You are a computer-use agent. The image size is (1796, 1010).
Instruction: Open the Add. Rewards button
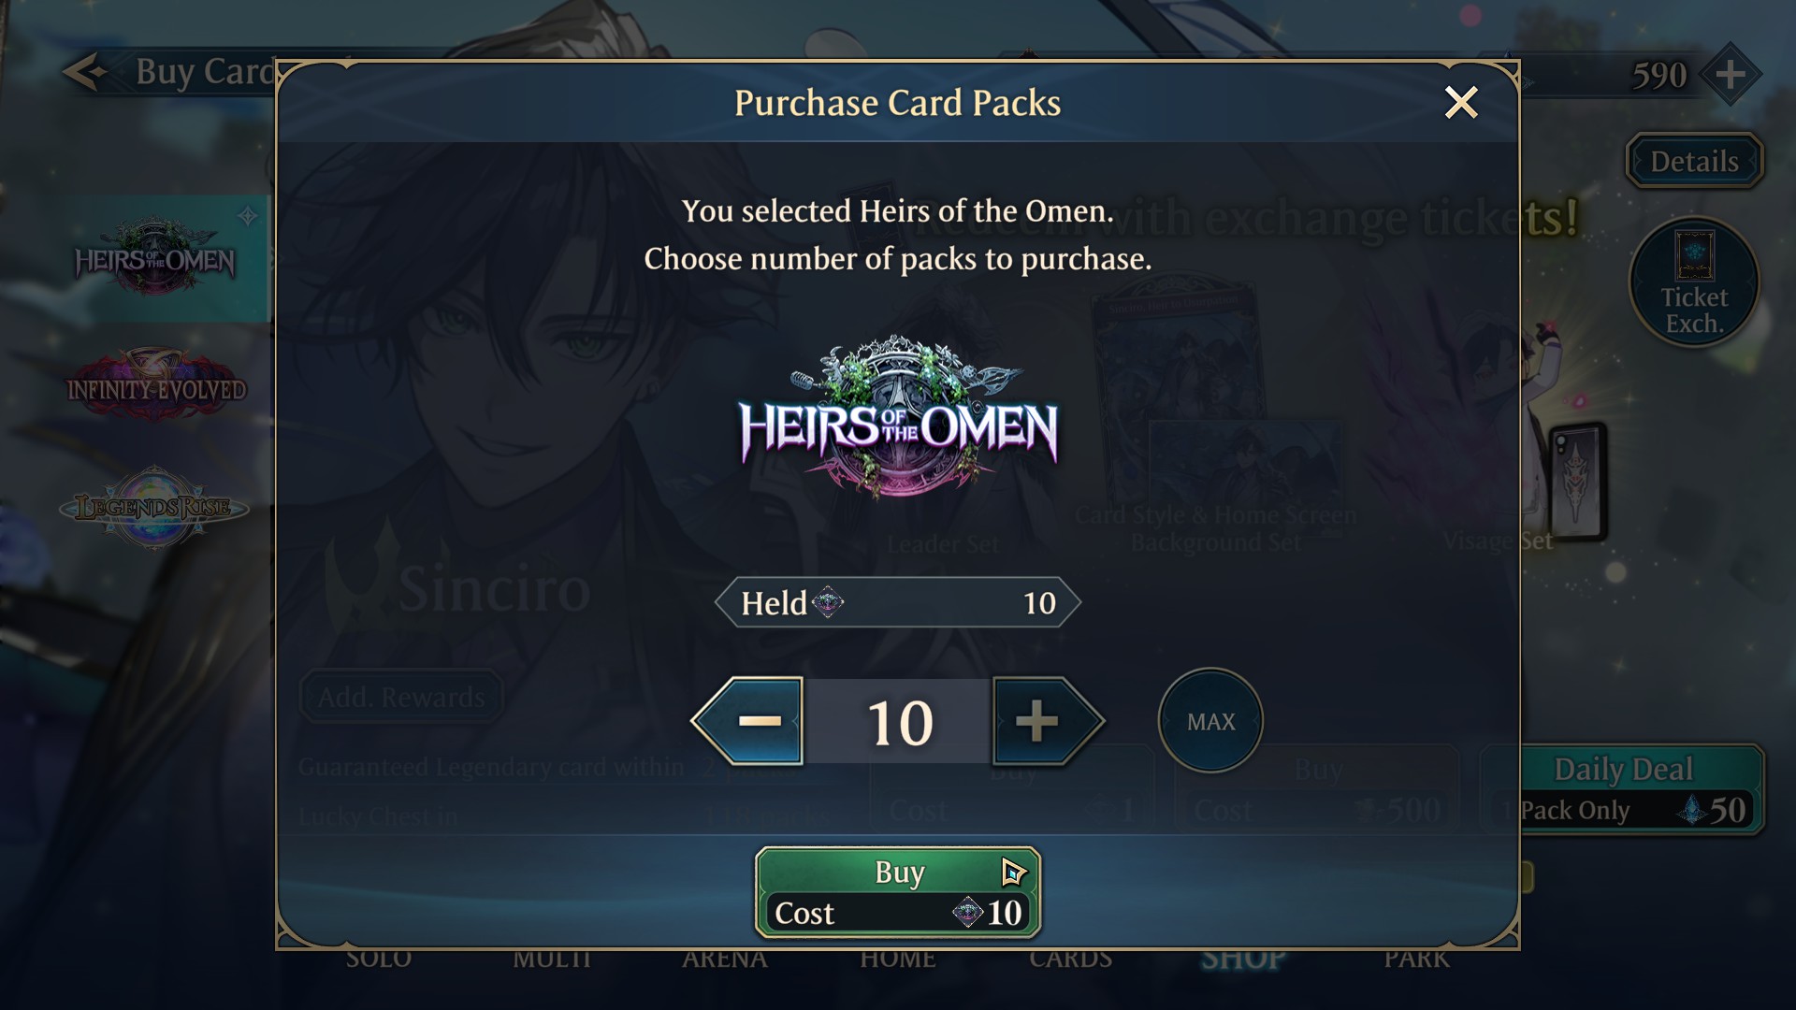401,697
